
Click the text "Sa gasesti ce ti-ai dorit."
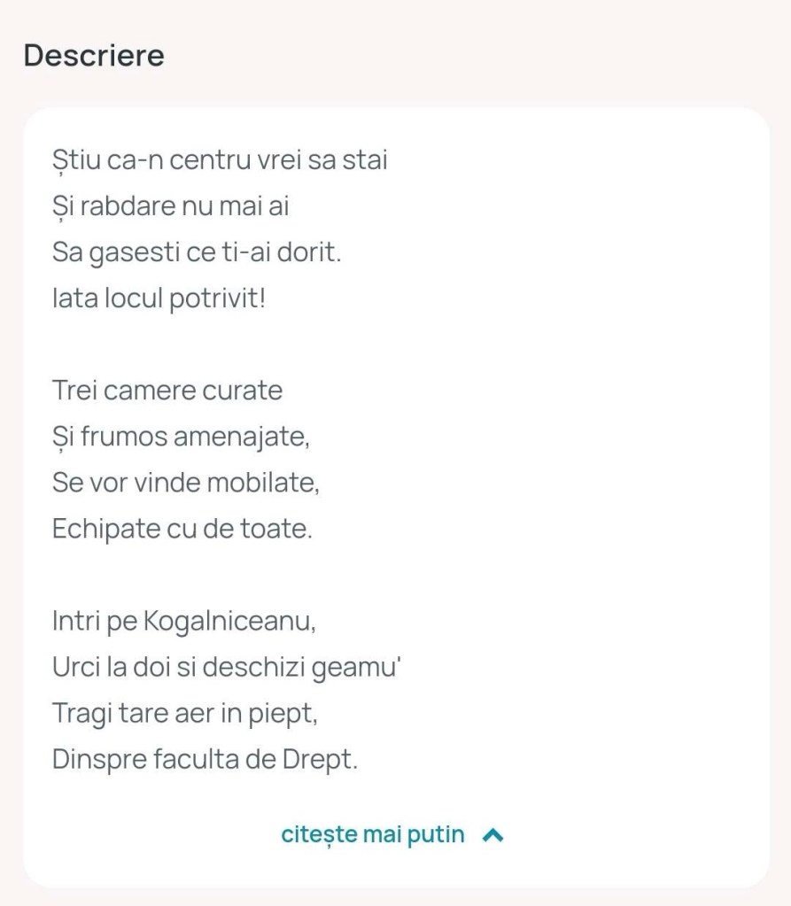[x=197, y=252]
